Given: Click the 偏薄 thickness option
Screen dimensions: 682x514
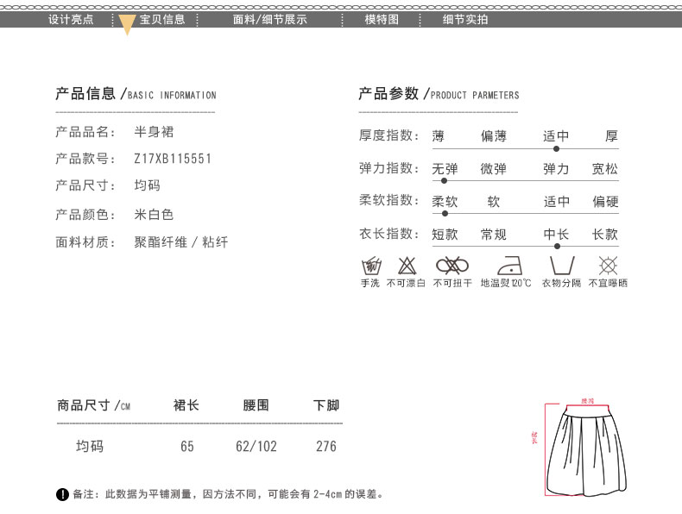Looking at the screenshot, I should pos(494,136).
